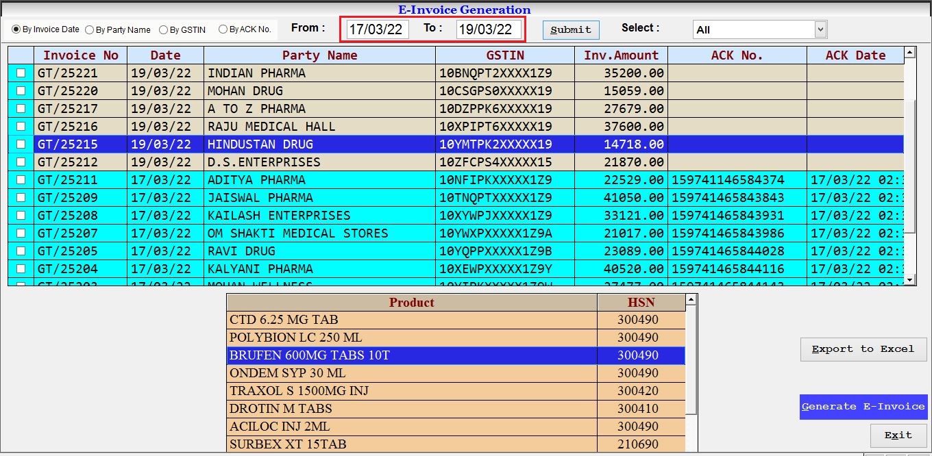Select the KAILASH ENTERPRISES row

coord(456,215)
